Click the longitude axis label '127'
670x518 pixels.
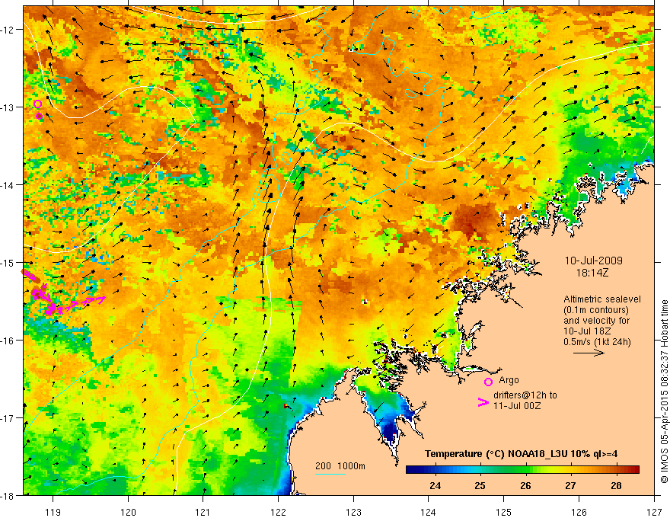pos(654,512)
